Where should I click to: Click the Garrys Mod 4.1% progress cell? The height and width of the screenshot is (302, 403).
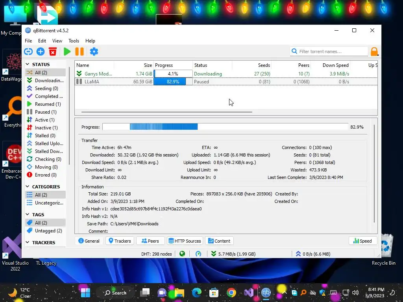pos(173,74)
